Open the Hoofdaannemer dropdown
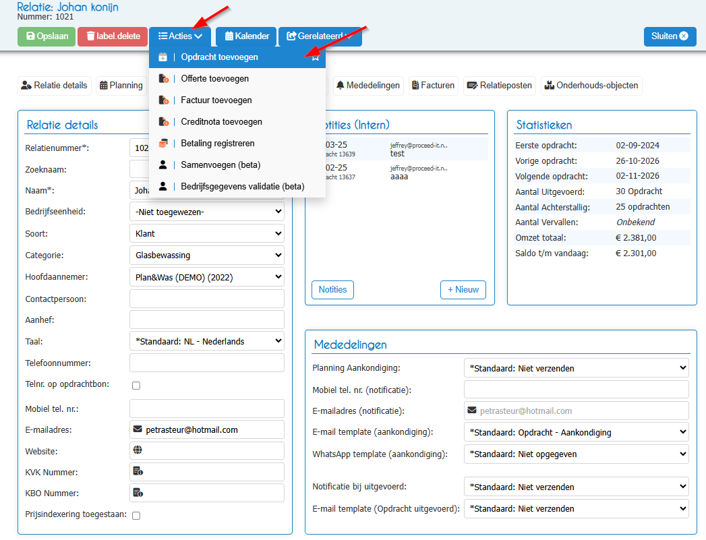706x540 pixels. [207, 277]
